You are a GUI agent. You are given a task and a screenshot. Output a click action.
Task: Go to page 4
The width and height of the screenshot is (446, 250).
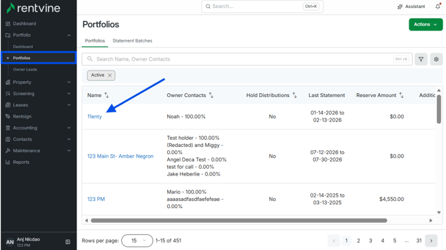[383, 241]
